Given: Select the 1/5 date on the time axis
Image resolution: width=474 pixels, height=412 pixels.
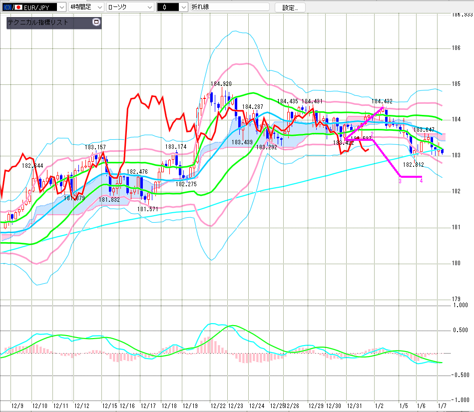Looking at the screenshot, I should click(x=403, y=406).
